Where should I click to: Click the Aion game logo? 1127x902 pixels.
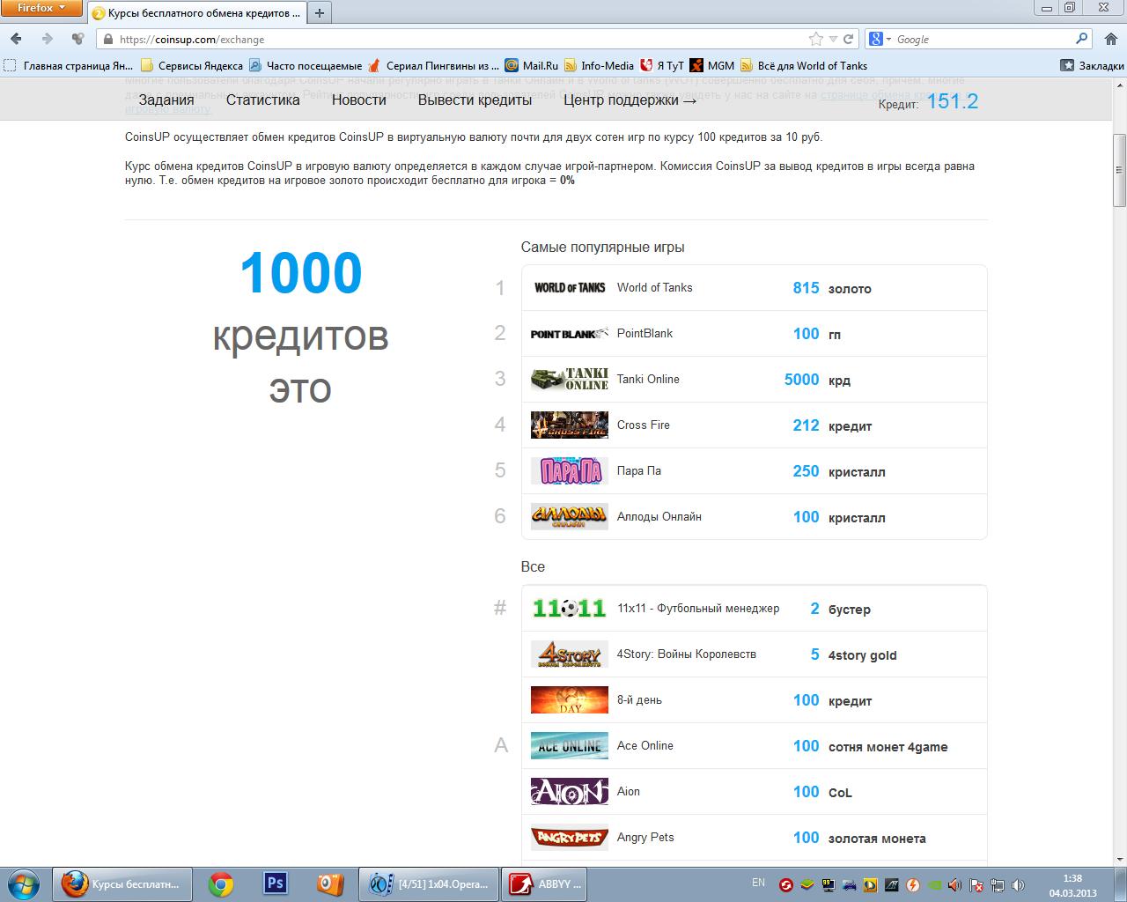pyautogui.click(x=569, y=792)
